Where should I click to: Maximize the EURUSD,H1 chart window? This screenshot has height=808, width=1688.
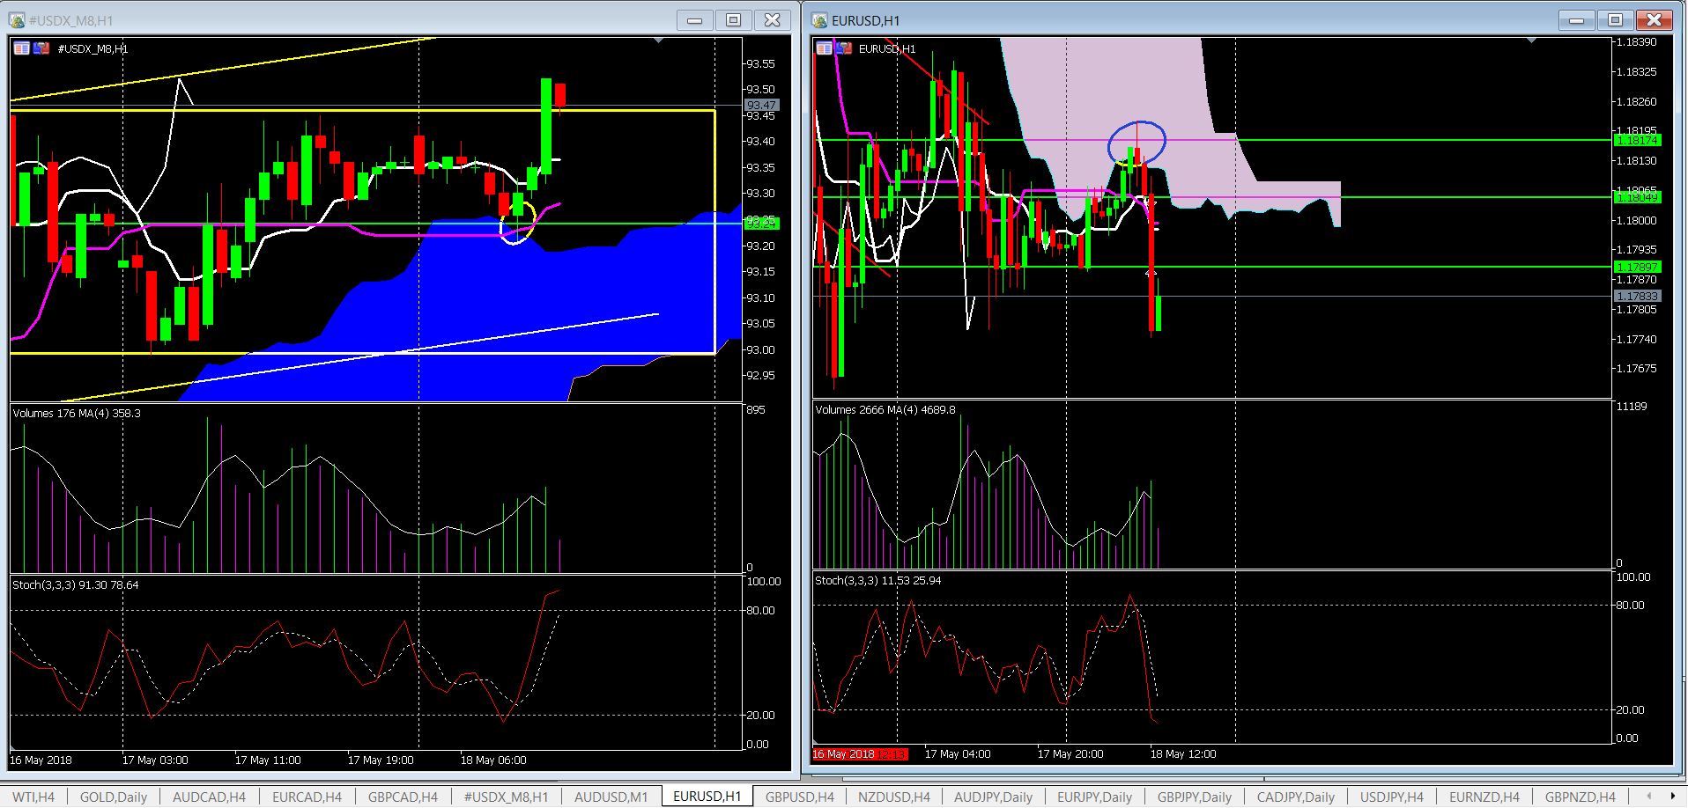point(1615,20)
